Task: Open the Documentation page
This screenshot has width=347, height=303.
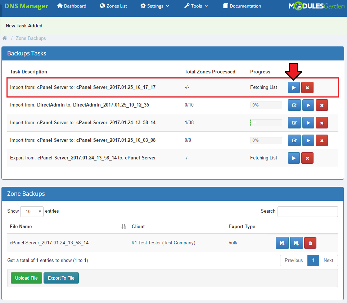Action: [x=242, y=6]
